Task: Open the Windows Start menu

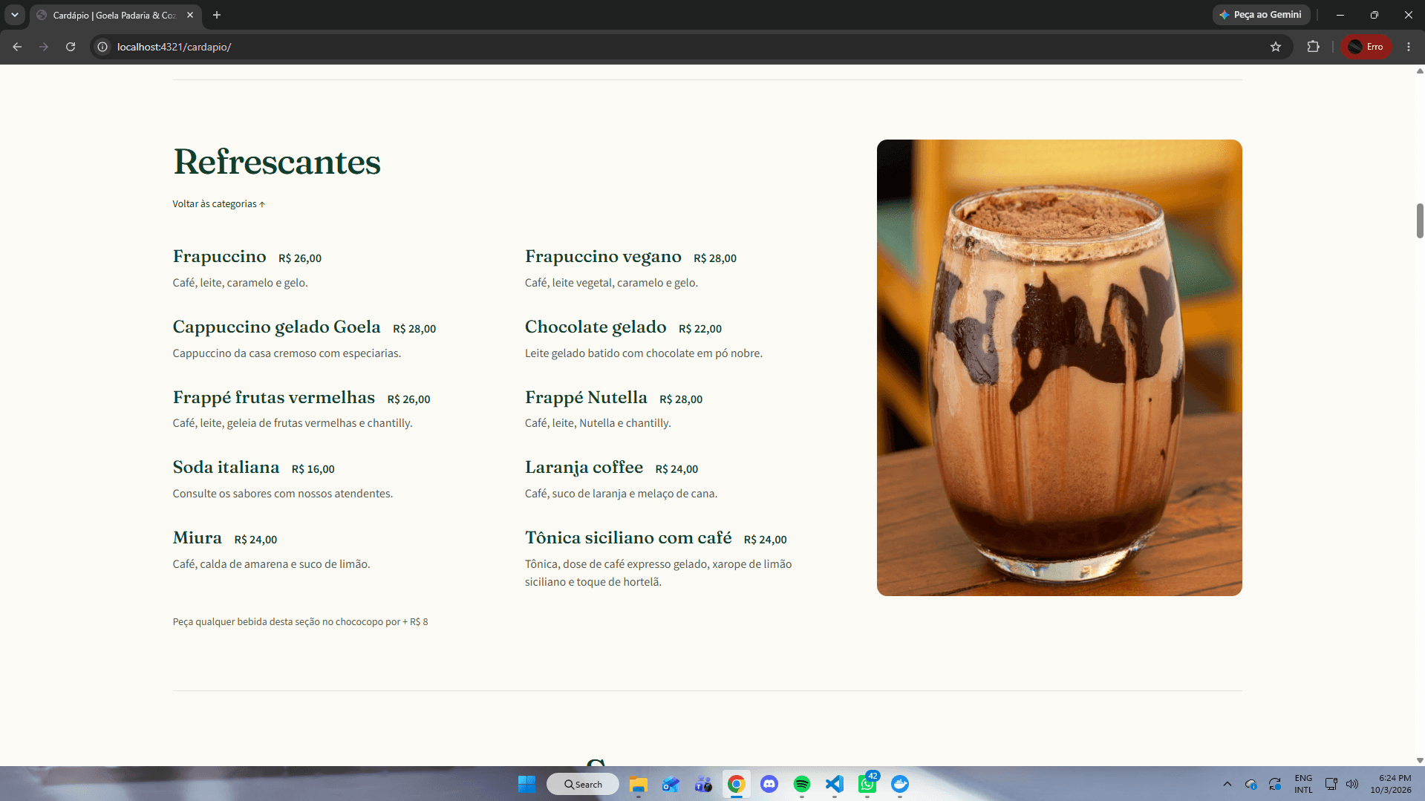Action: pyautogui.click(x=526, y=784)
